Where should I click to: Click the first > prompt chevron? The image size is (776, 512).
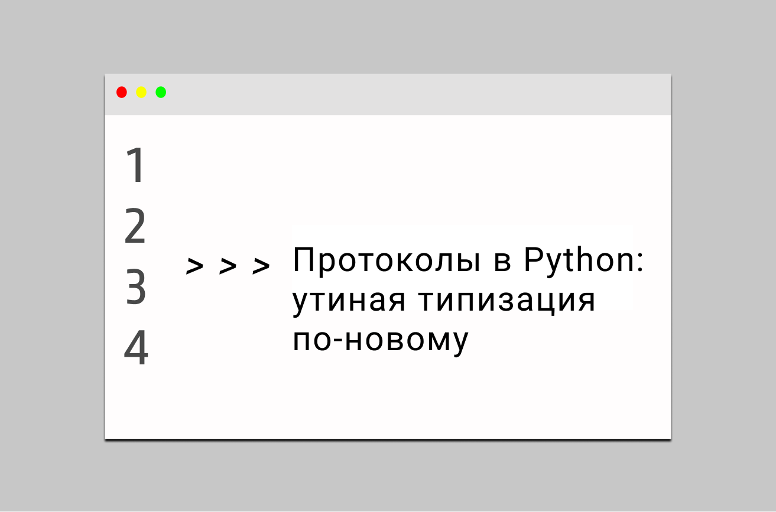[x=194, y=267]
